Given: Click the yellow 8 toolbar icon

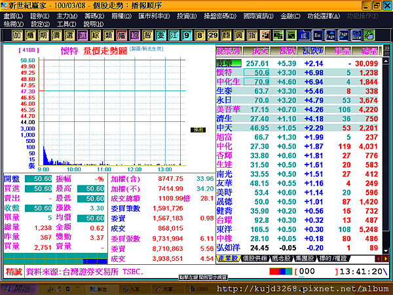Looking at the screenshot, I should (x=200, y=35).
